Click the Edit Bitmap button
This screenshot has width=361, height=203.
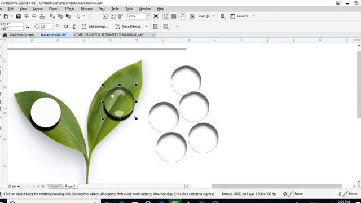coord(95,27)
